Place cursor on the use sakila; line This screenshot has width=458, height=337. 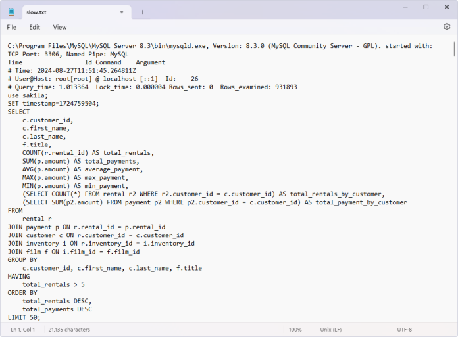28,95
